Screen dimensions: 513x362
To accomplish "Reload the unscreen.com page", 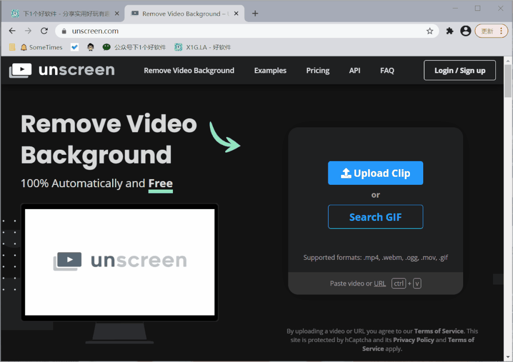I will click(44, 31).
